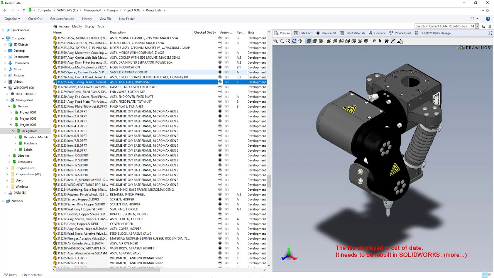This screenshot has width=494, height=278.
Task: Click the Search in Current Folder input field
Action: click(442, 26)
